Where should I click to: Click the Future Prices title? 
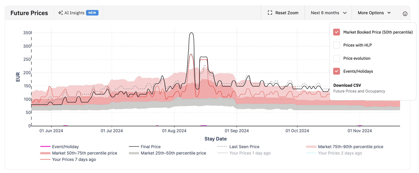pyautogui.click(x=29, y=13)
